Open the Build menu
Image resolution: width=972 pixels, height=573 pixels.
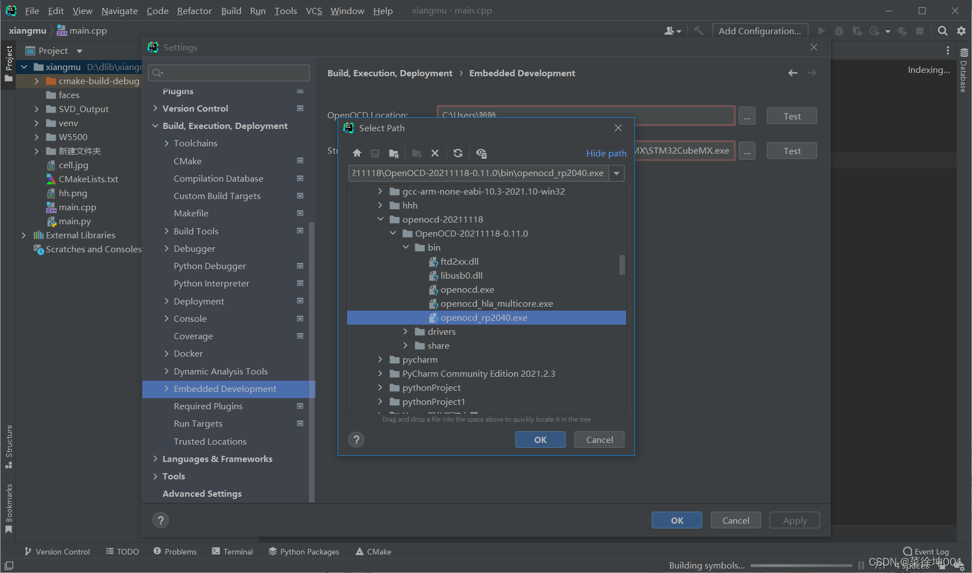231,11
